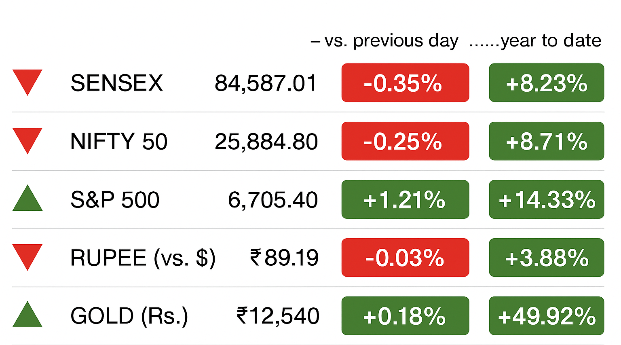
Task: Click the green up arrow beside S&P 500
Action: 27,200
